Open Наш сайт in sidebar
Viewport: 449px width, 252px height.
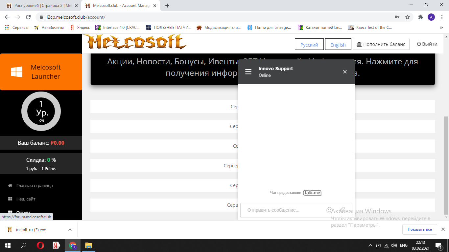[x=26, y=199]
